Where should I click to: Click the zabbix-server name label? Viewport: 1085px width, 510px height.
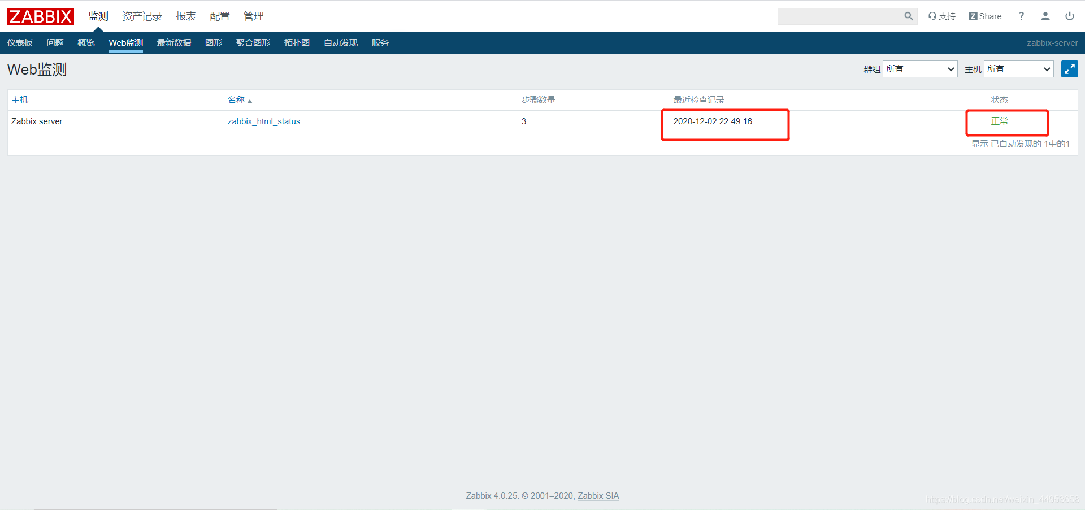pos(1052,43)
